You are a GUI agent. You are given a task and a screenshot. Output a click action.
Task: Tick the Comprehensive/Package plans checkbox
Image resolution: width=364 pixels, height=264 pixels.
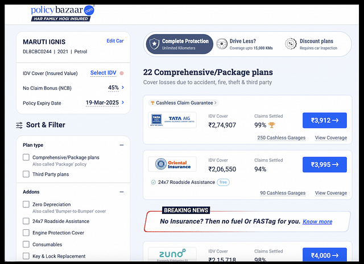coord(26,157)
